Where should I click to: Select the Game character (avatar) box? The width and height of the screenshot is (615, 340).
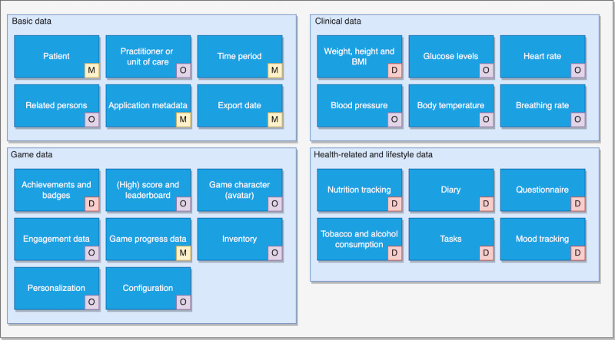click(240, 190)
